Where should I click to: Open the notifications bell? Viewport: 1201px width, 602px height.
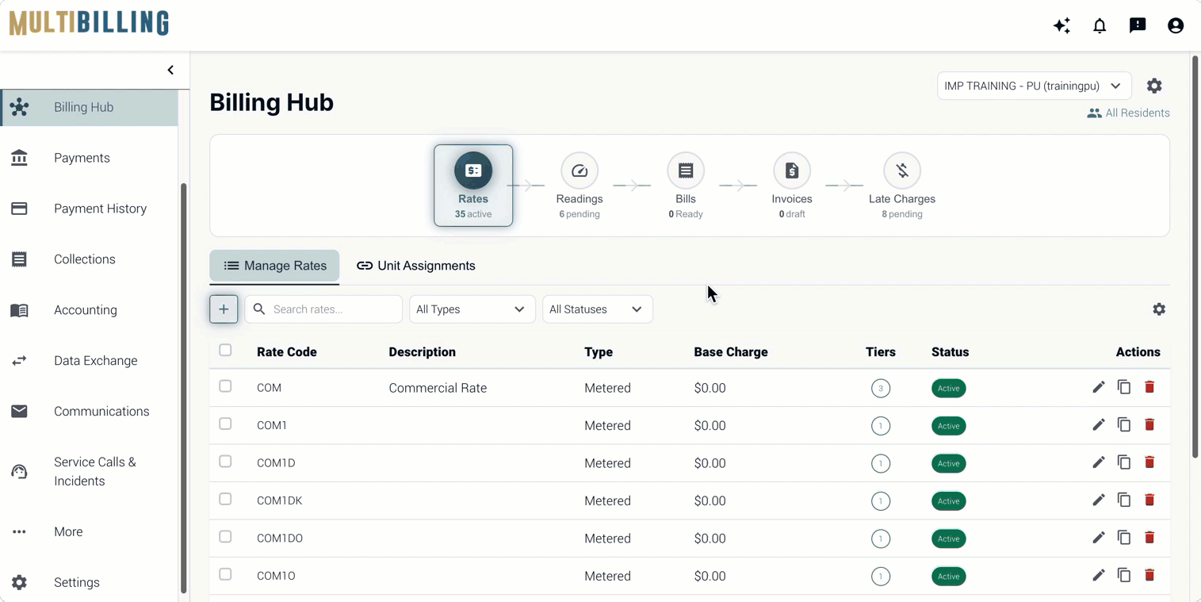tap(1100, 25)
